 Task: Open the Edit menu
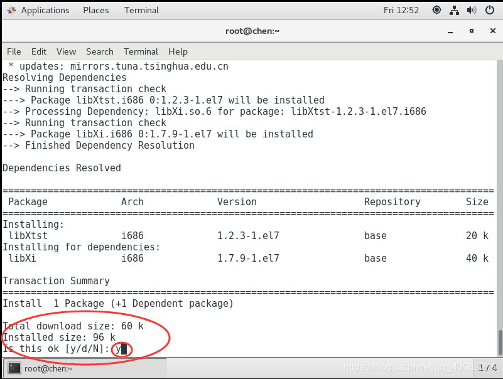point(39,51)
